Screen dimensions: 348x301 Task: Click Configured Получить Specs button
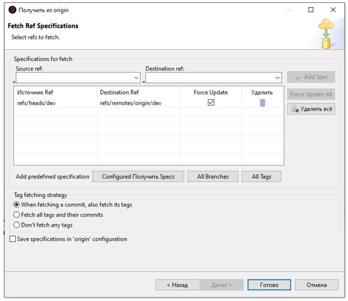point(138,177)
